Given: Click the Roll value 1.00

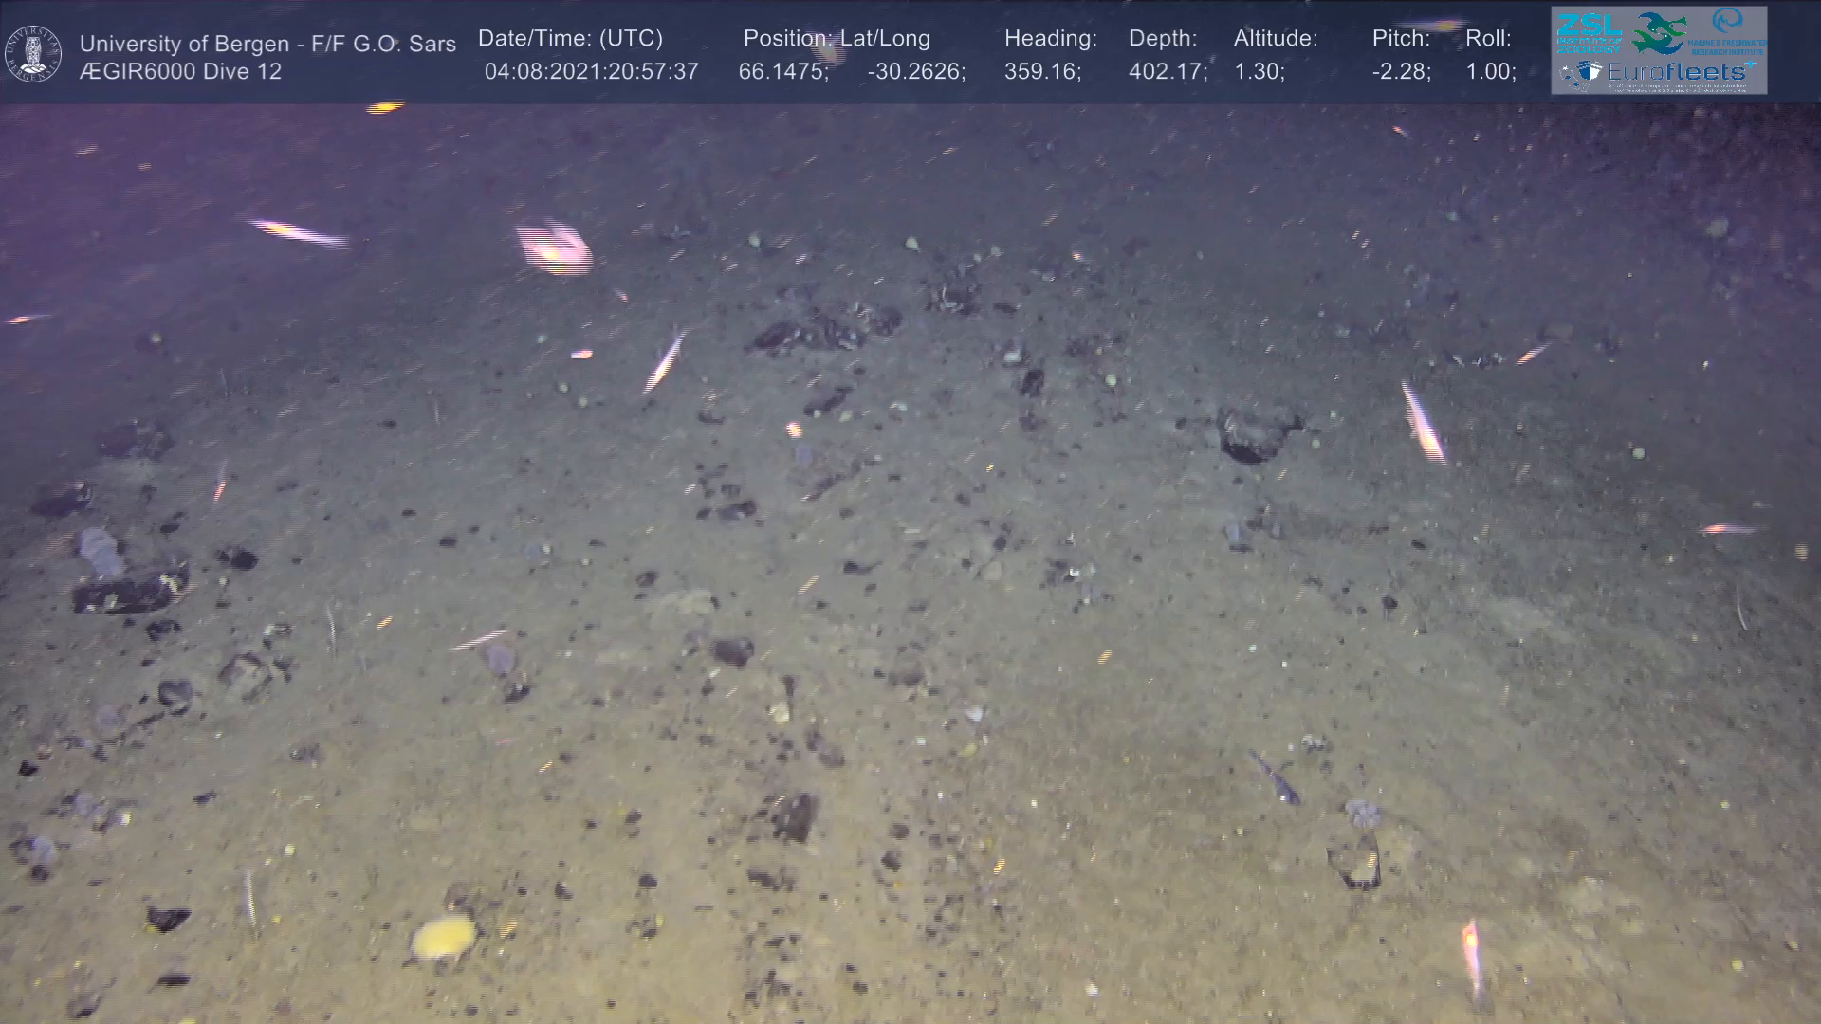Looking at the screenshot, I should 1490,72.
